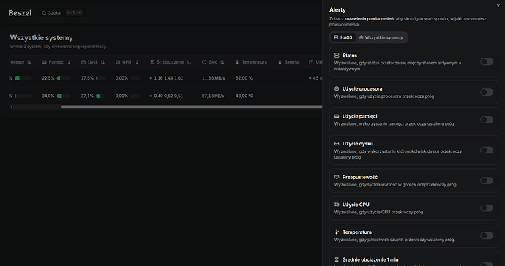Click the 11,36 MB/s network value
Screen dimensions: 505x266
tap(213, 78)
